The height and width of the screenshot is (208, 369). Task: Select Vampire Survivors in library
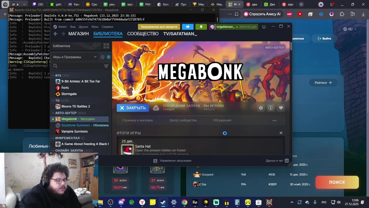(74, 131)
